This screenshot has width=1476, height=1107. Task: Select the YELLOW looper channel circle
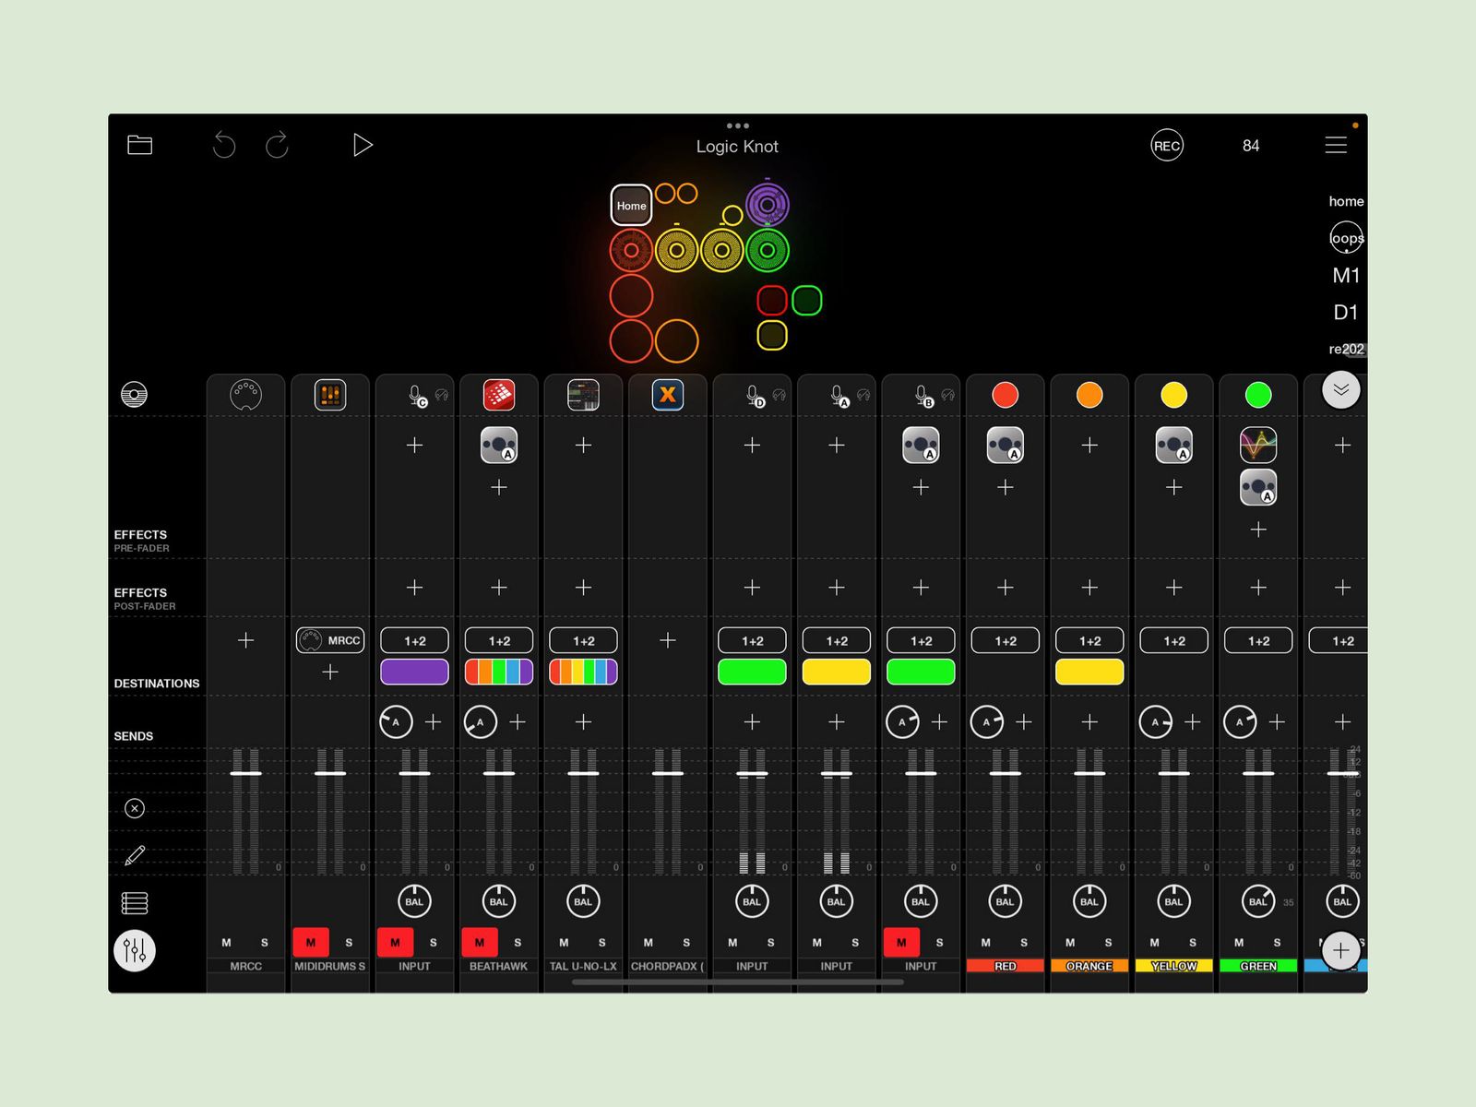[1173, 395]
